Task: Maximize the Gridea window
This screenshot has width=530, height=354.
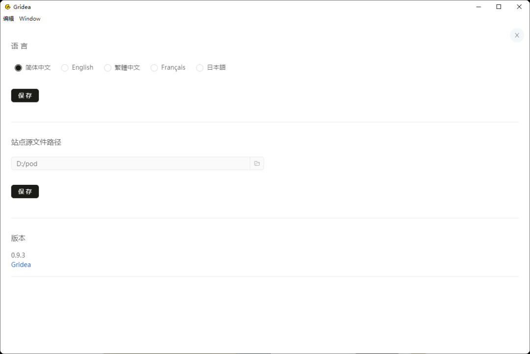Action: click(499, 6)
